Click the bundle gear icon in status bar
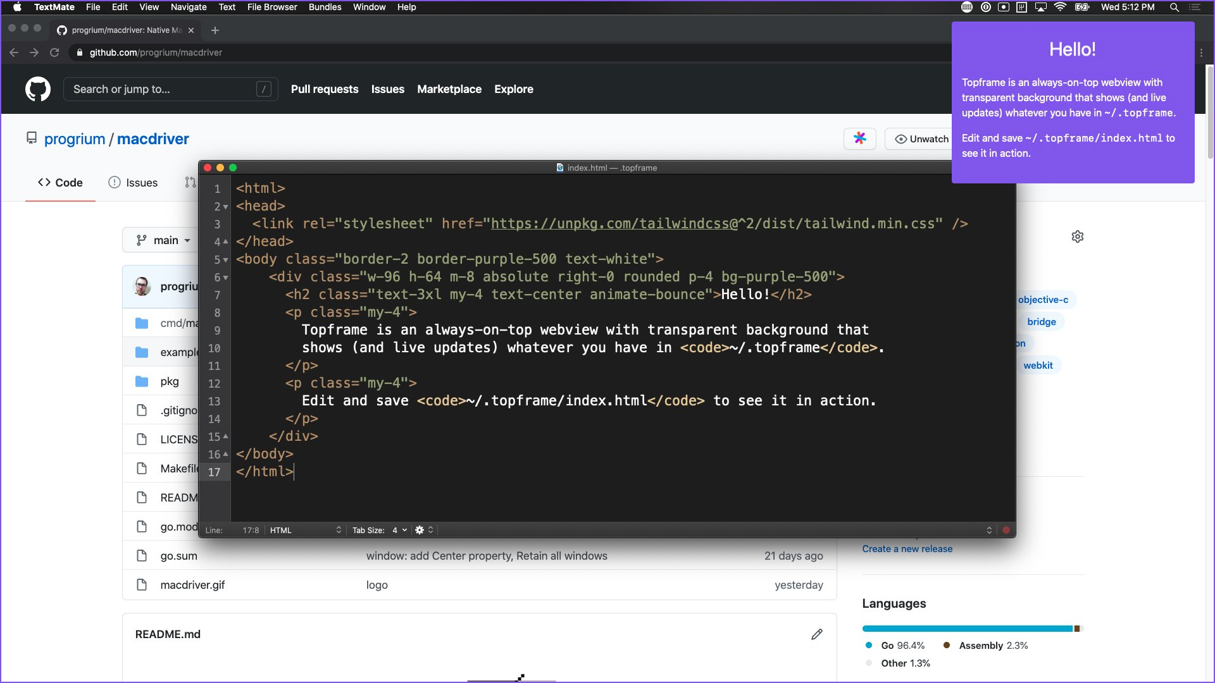 click(420, 530)
